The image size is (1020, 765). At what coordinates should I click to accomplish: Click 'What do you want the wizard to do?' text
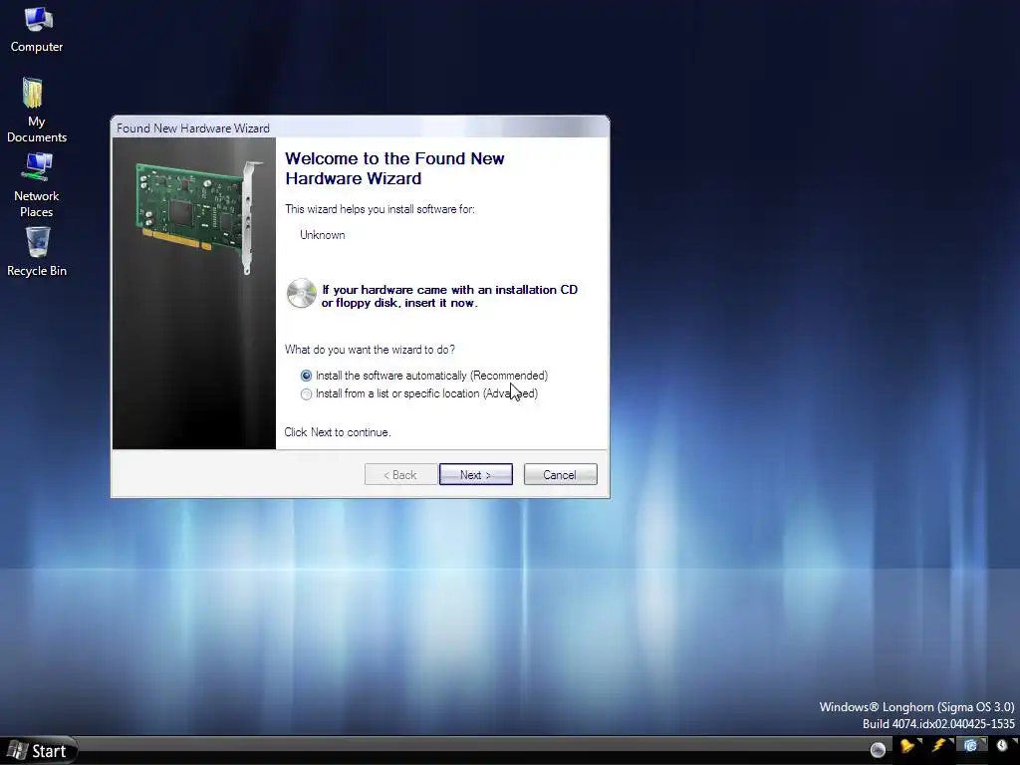tap(371, 350)
